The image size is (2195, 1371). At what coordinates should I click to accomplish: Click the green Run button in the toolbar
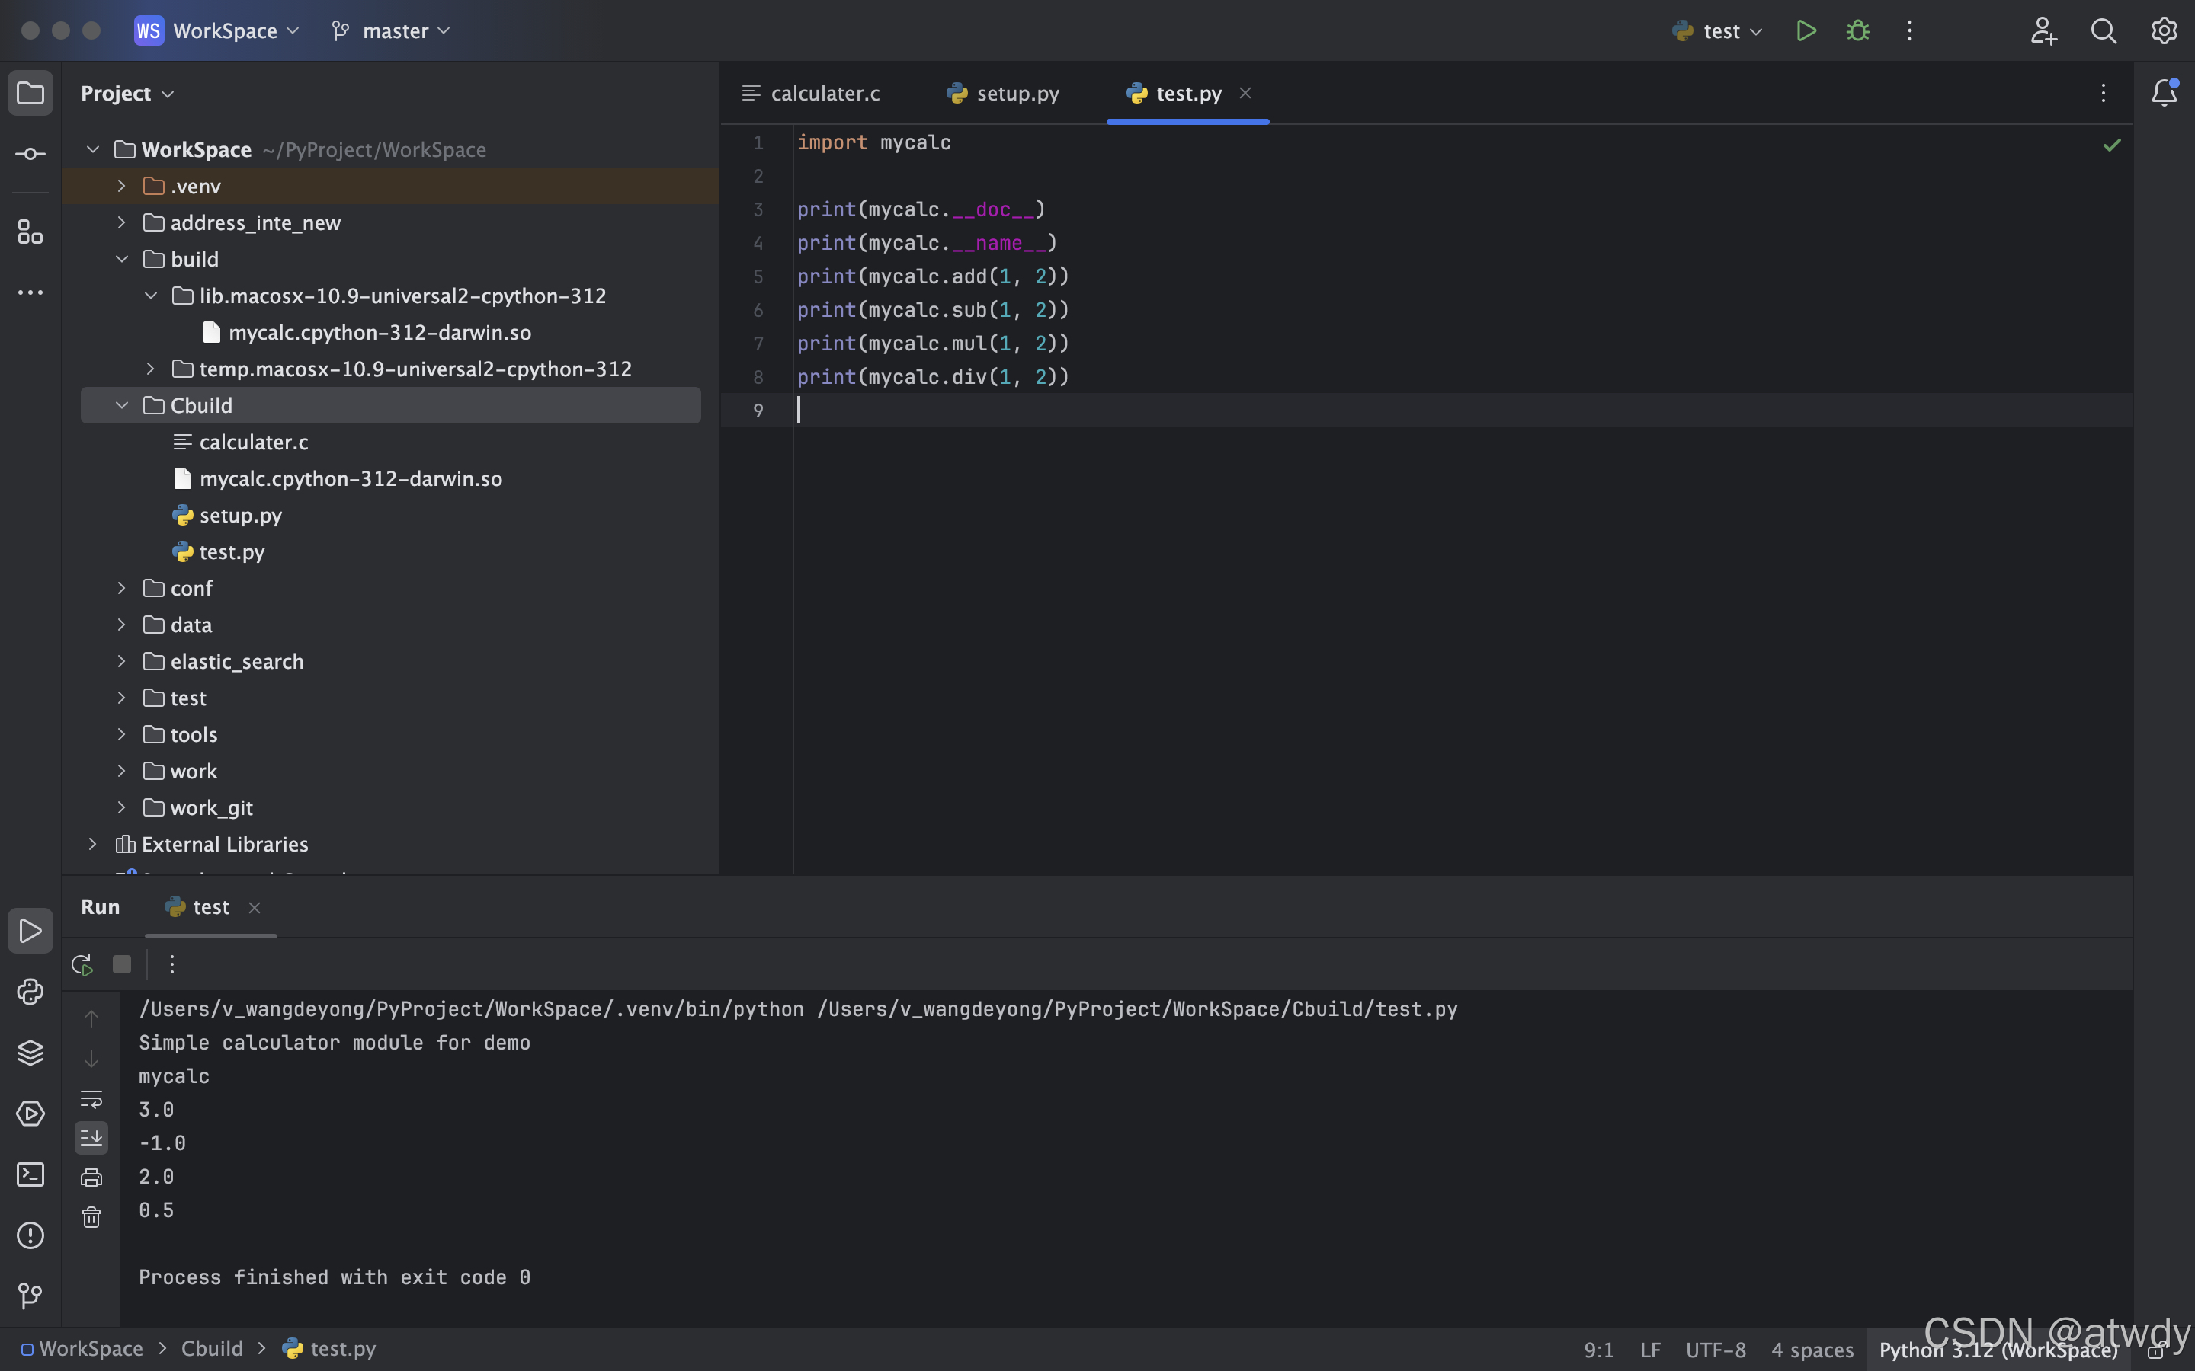1806,30
